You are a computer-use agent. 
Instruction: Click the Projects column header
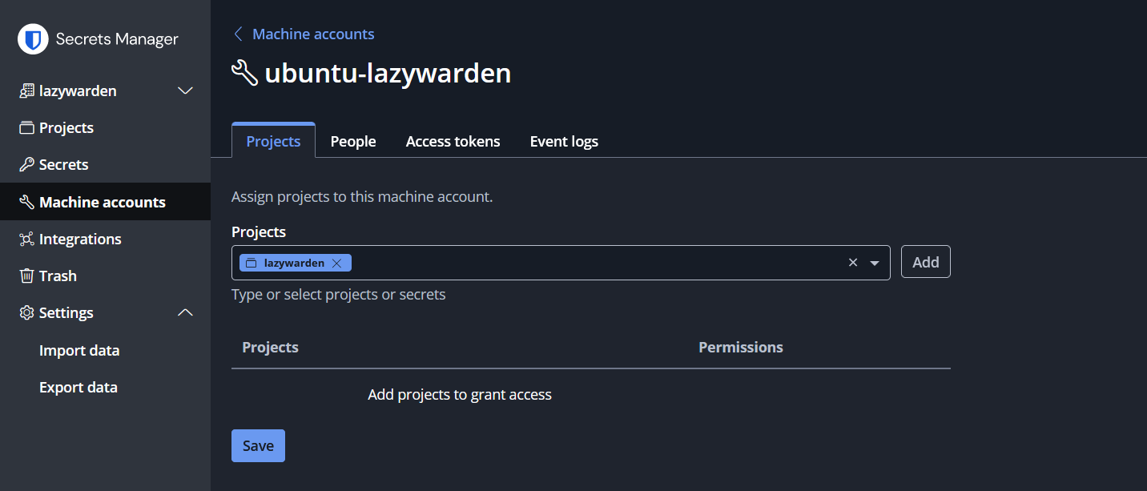270,347
